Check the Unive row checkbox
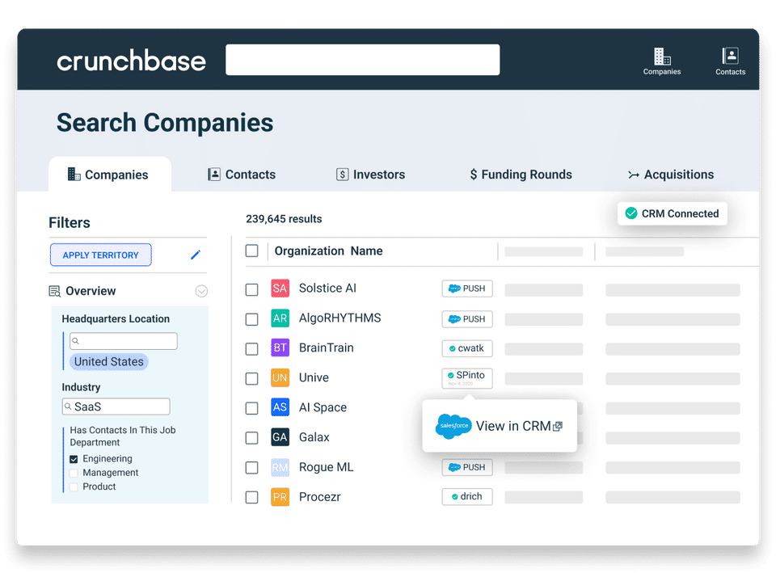 252,378
